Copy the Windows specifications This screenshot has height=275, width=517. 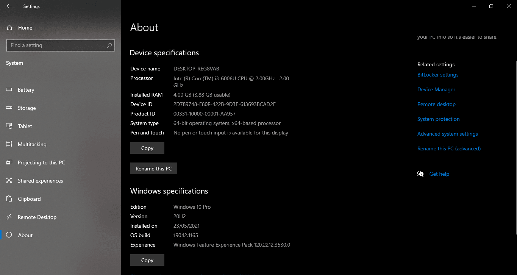[x=147, y=260]
